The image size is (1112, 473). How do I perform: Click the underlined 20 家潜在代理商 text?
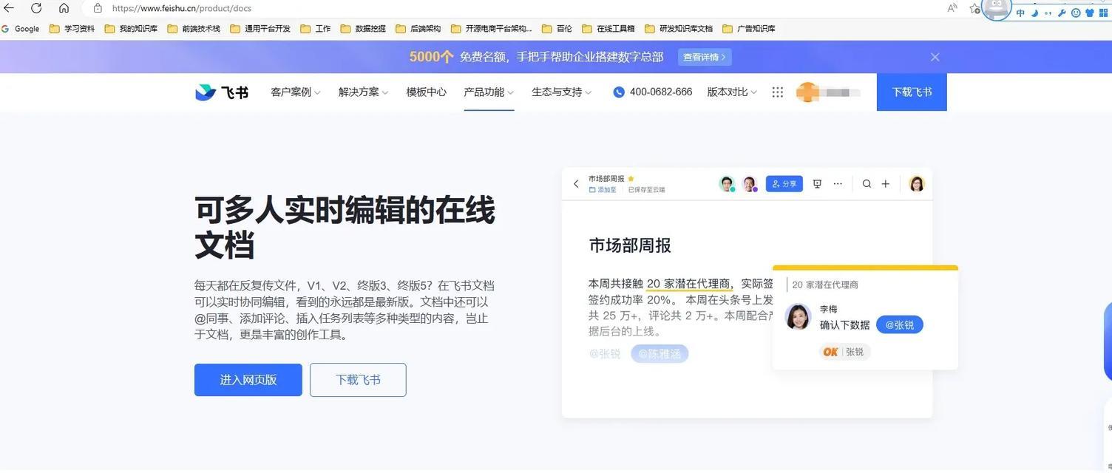tap(688, 284)
